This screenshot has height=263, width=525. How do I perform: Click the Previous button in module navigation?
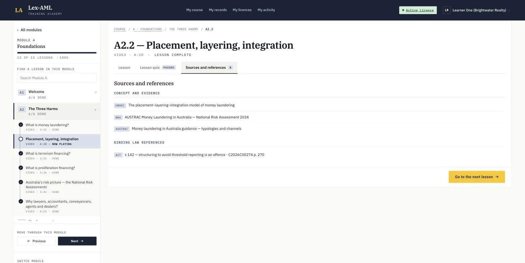[x=37, y=241]
